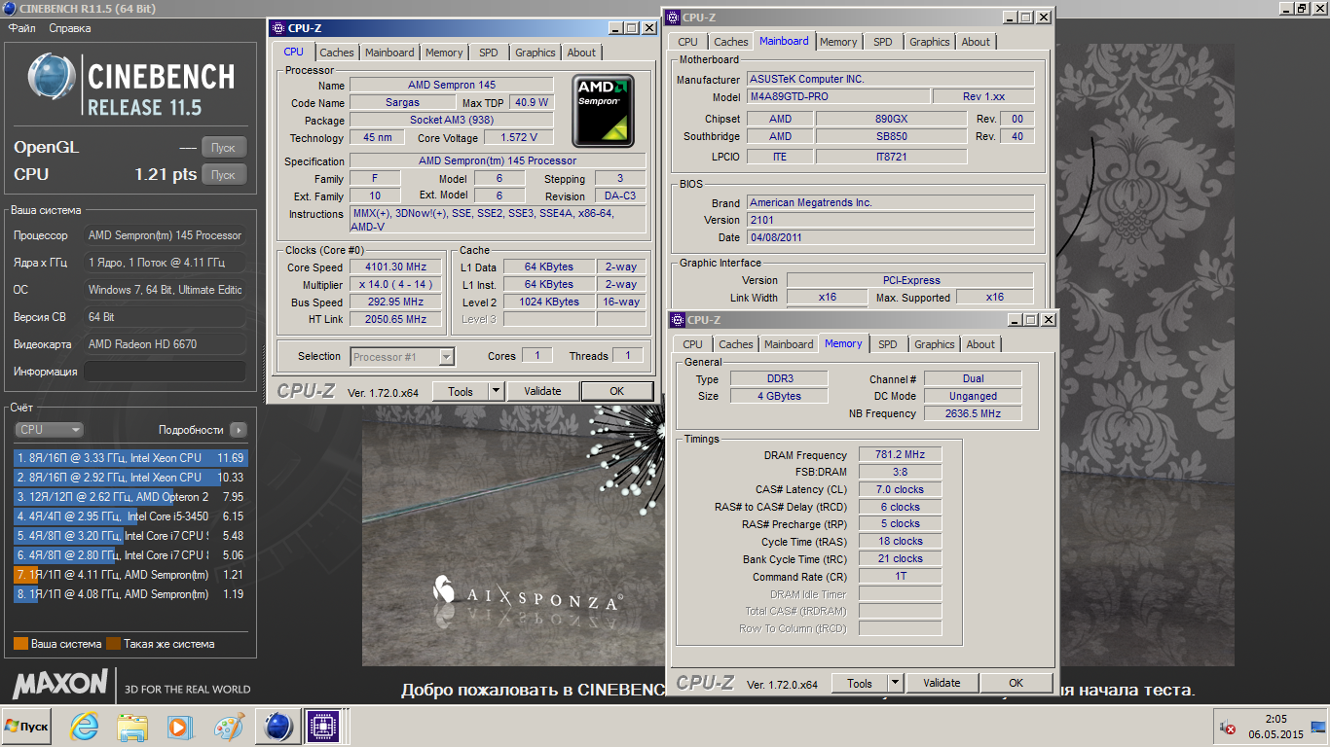
Task: Open About tab in the motherboard CPU-Z window
Action: (976, 42)
